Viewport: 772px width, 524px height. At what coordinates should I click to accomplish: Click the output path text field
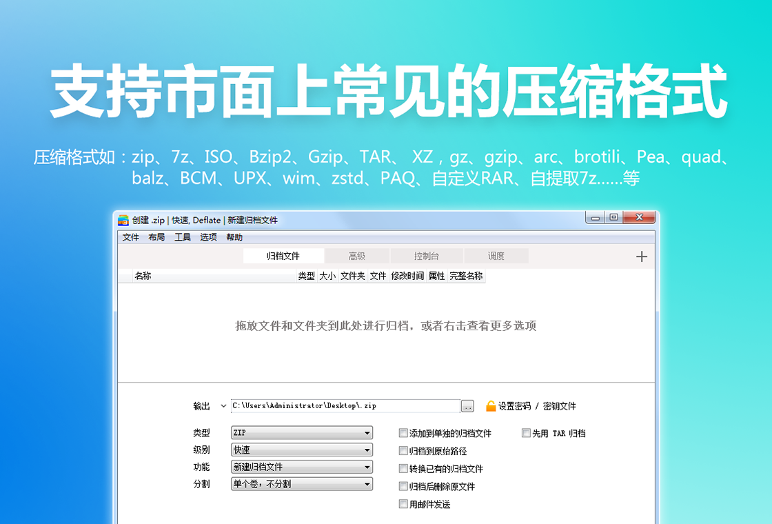tap(345, 406)
